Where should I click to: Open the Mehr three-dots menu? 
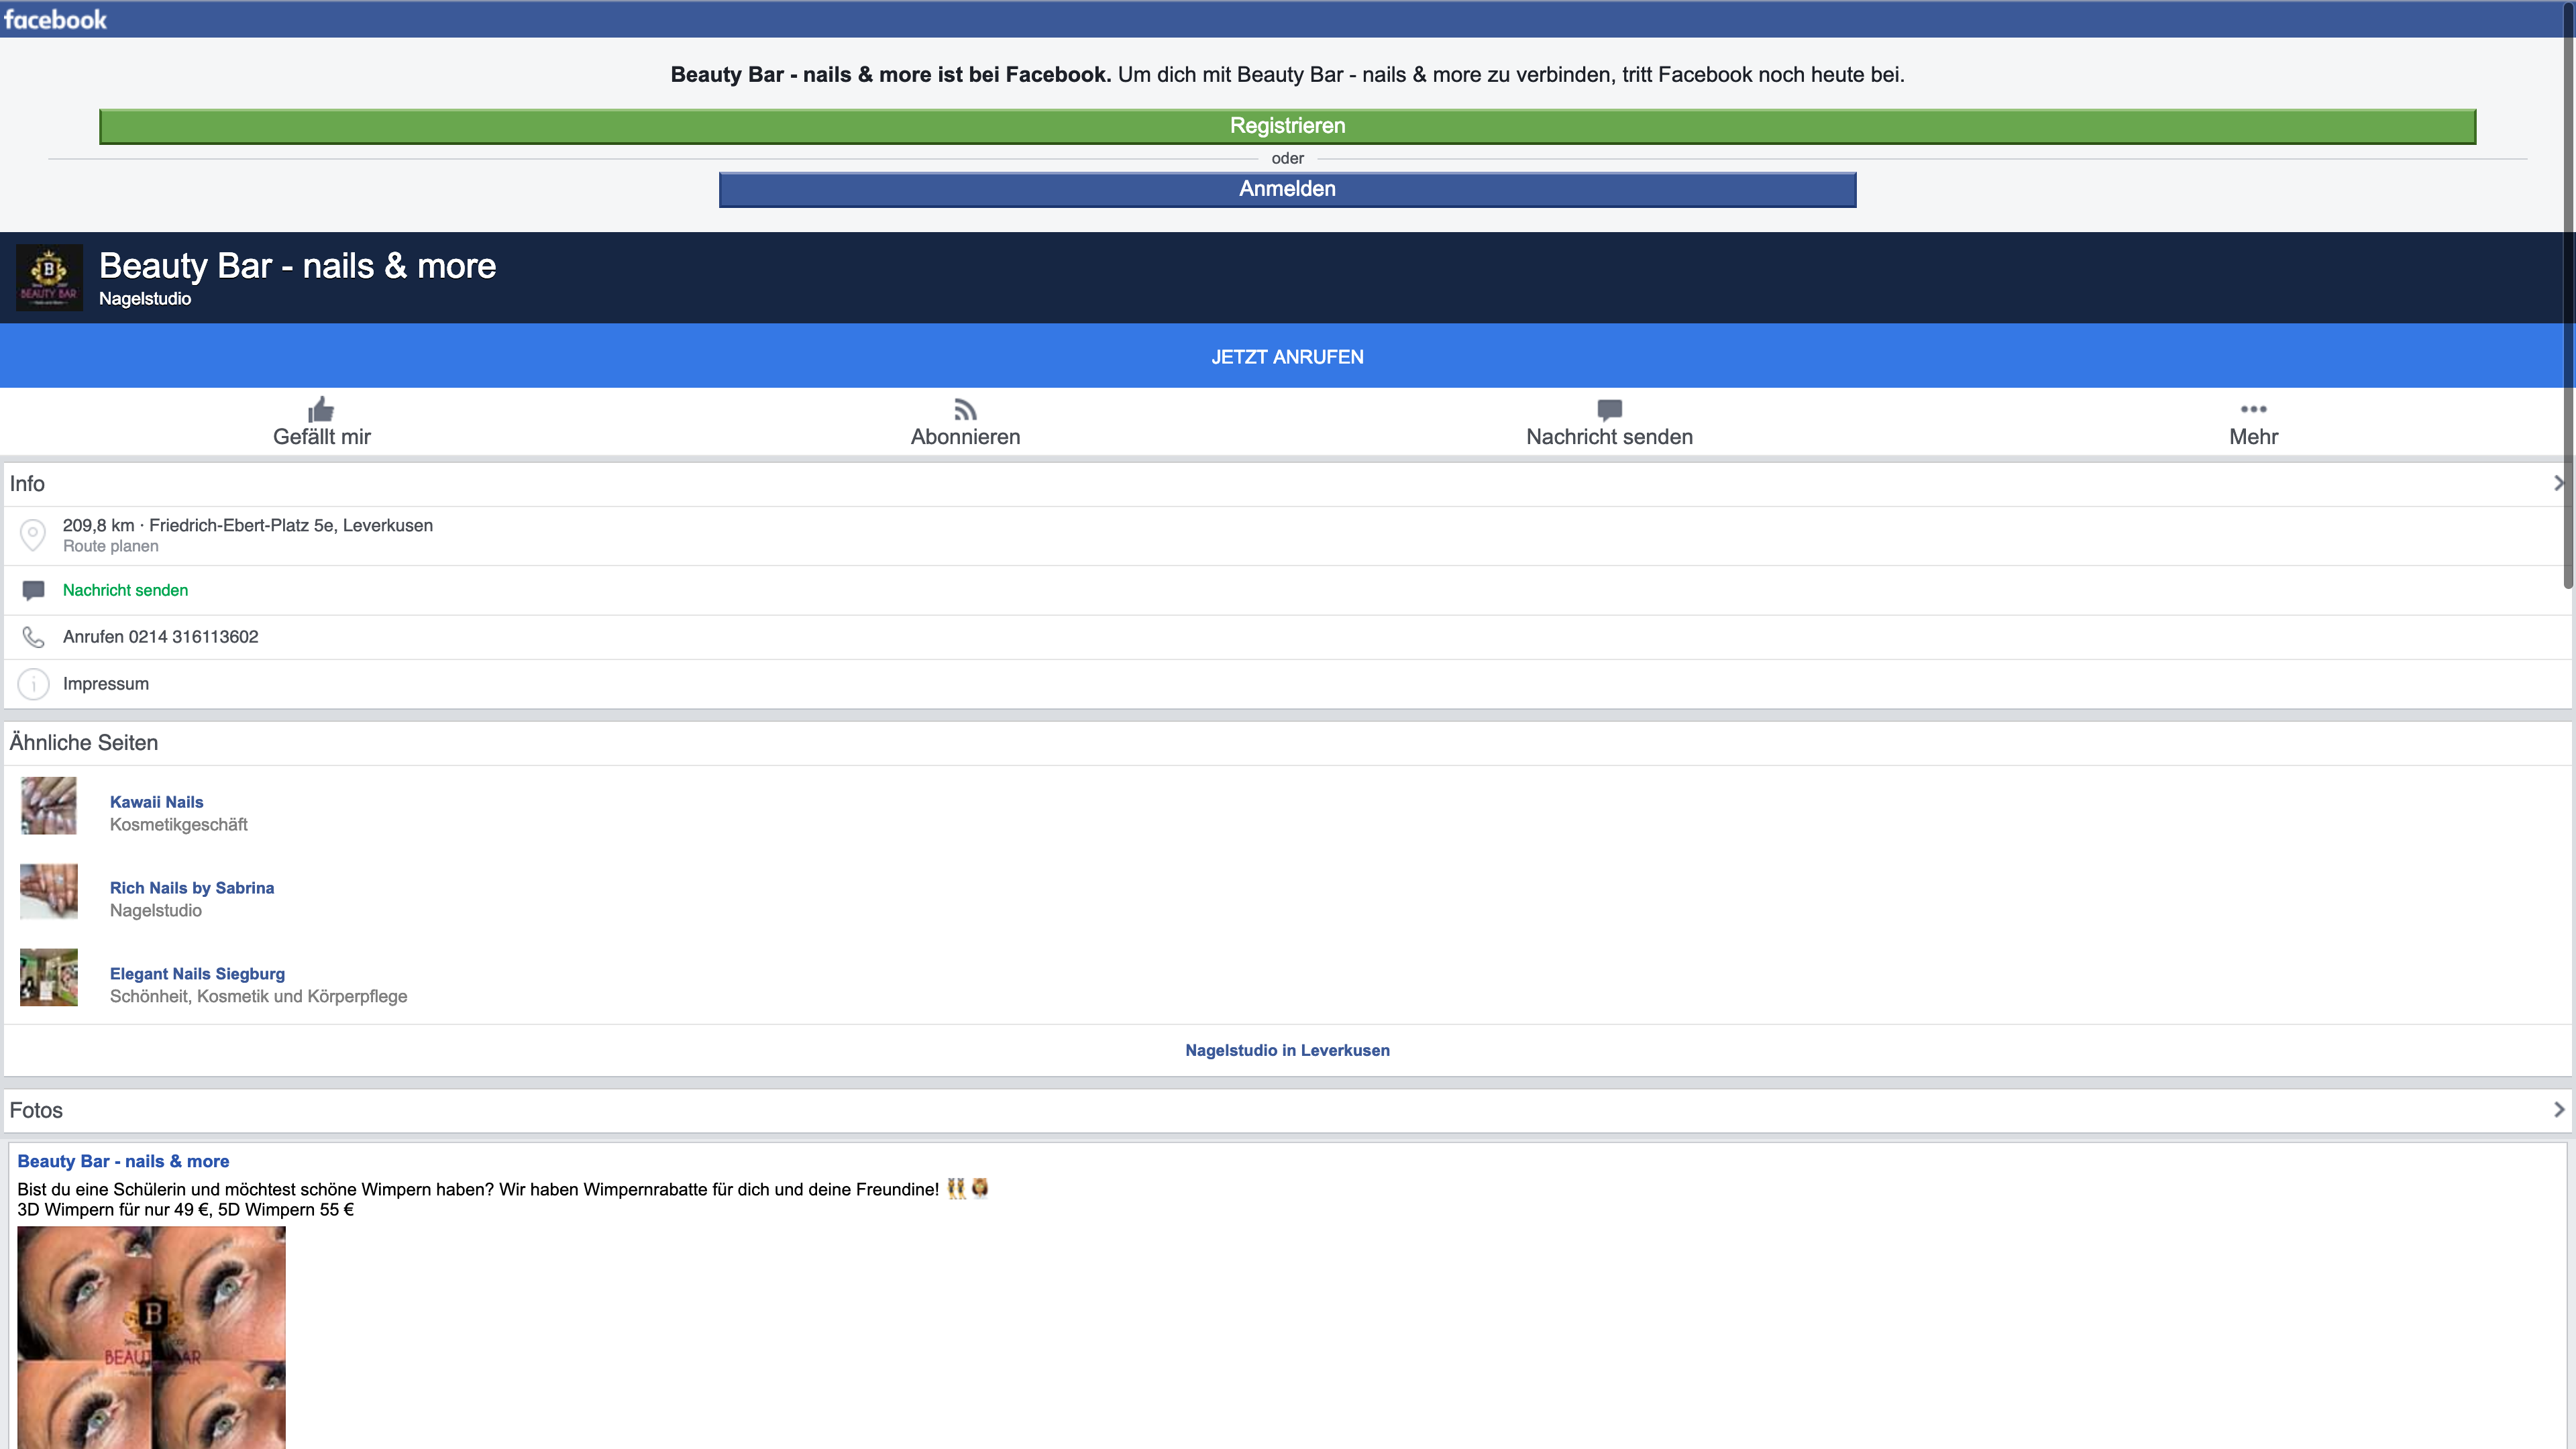coord(2253,409)
